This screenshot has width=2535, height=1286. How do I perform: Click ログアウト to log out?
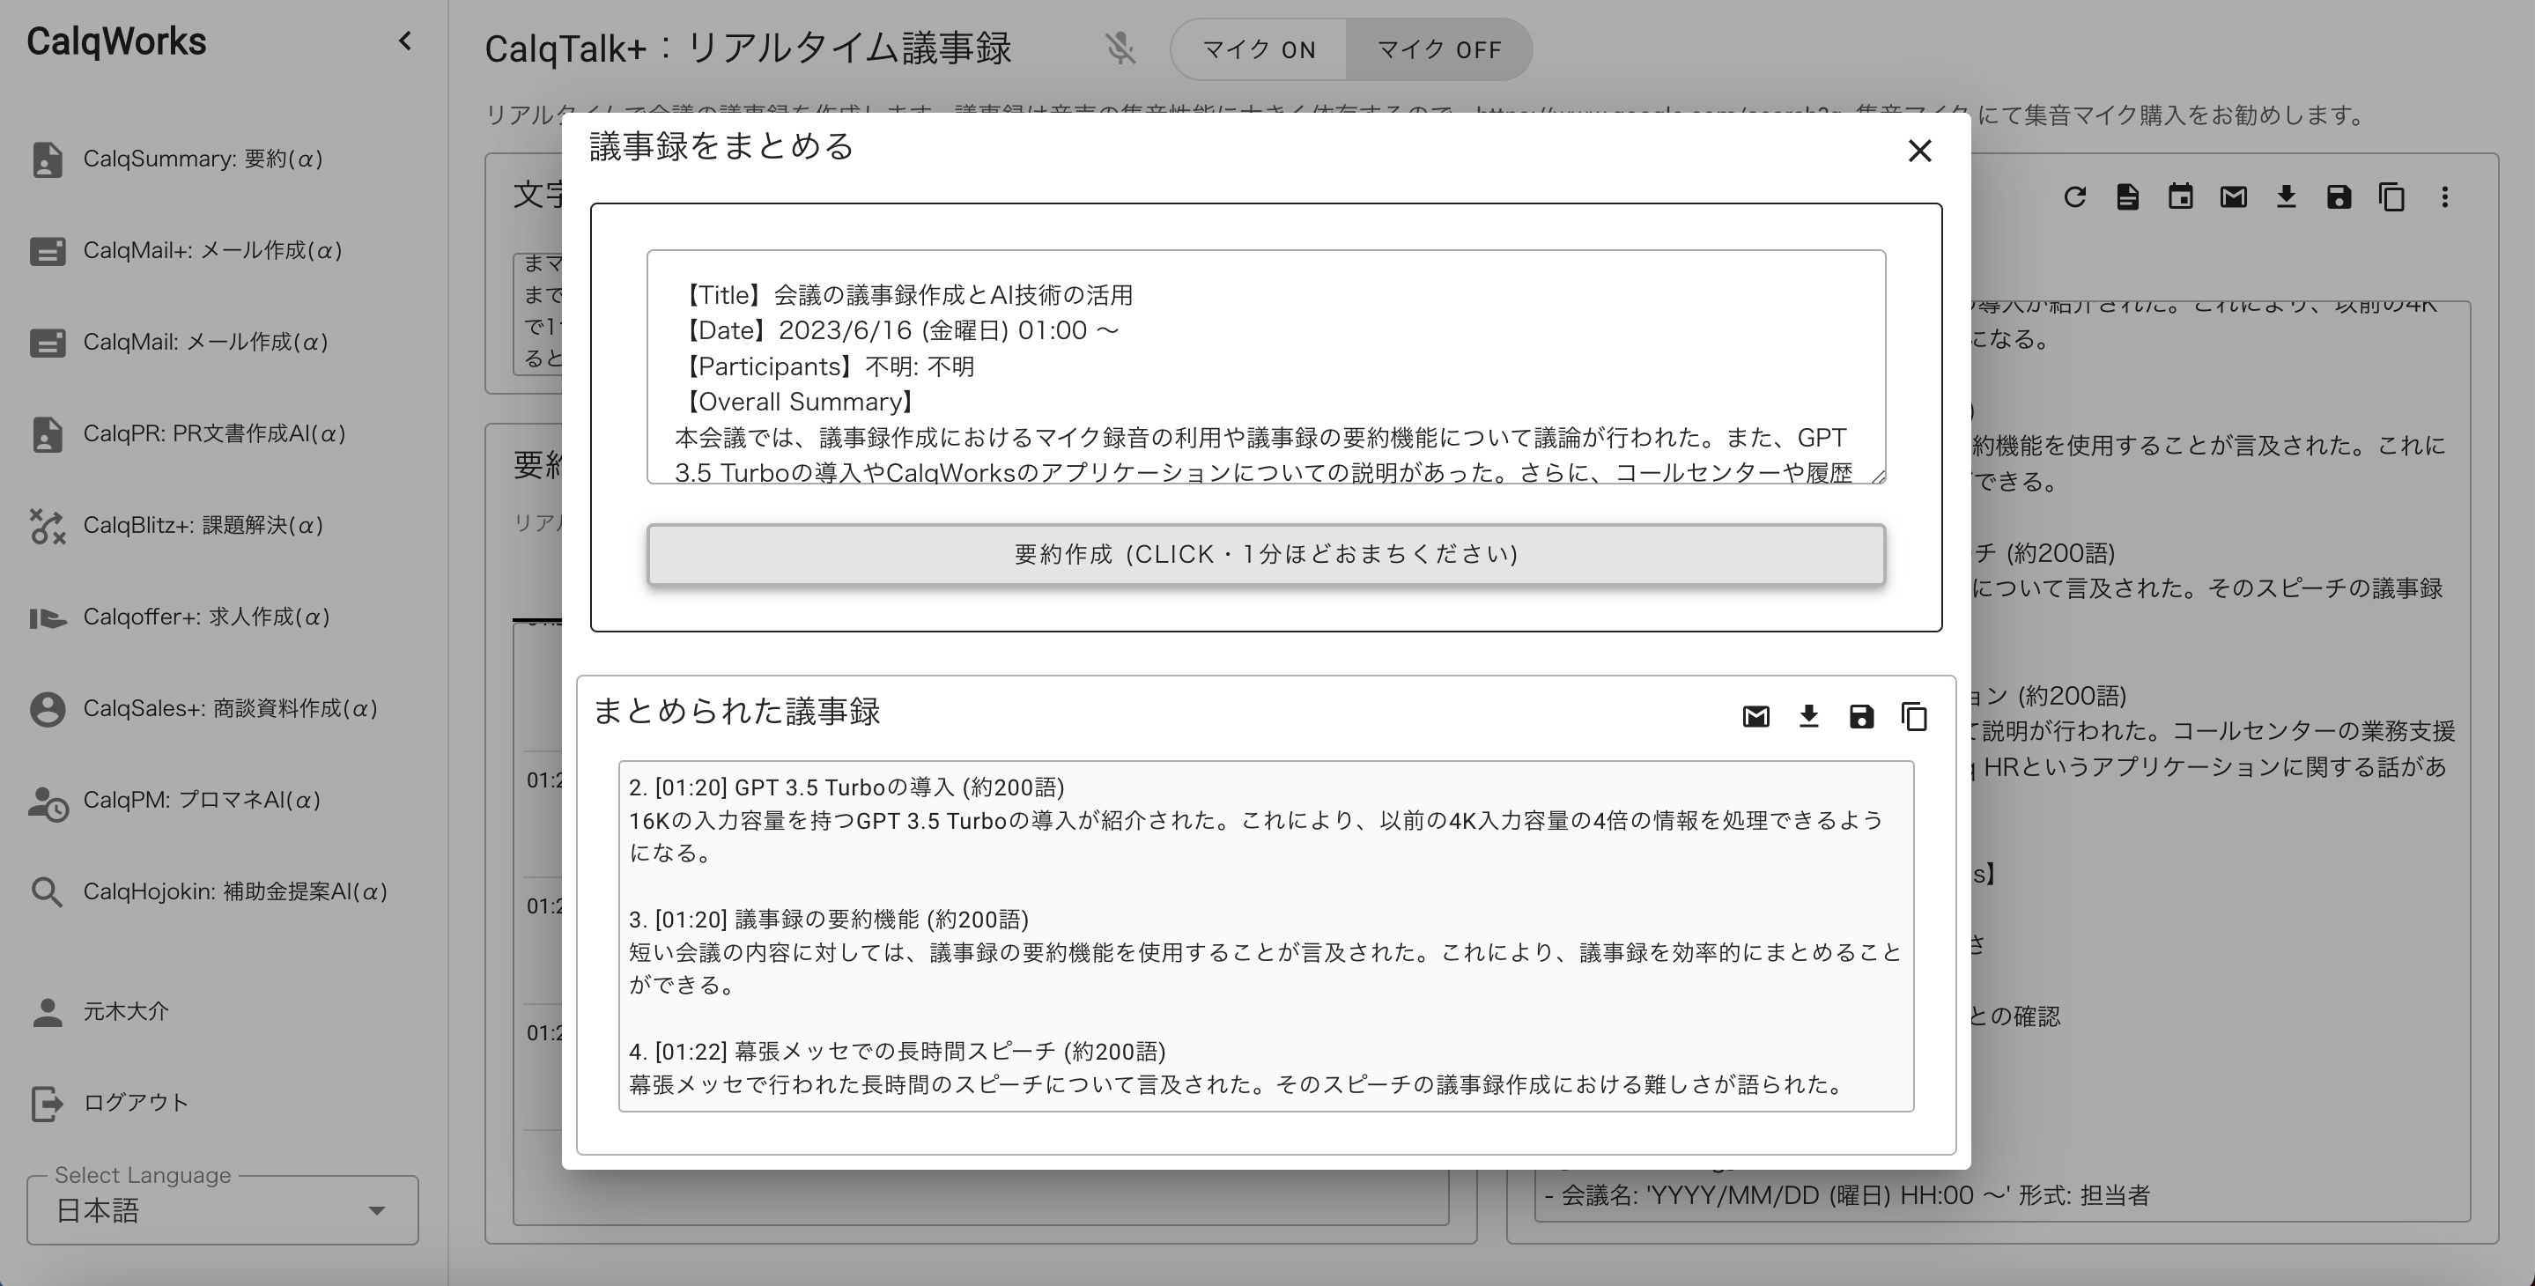pyautogui.click(x=135, y=1102)
